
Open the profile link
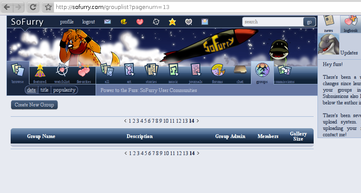[67, 22]
